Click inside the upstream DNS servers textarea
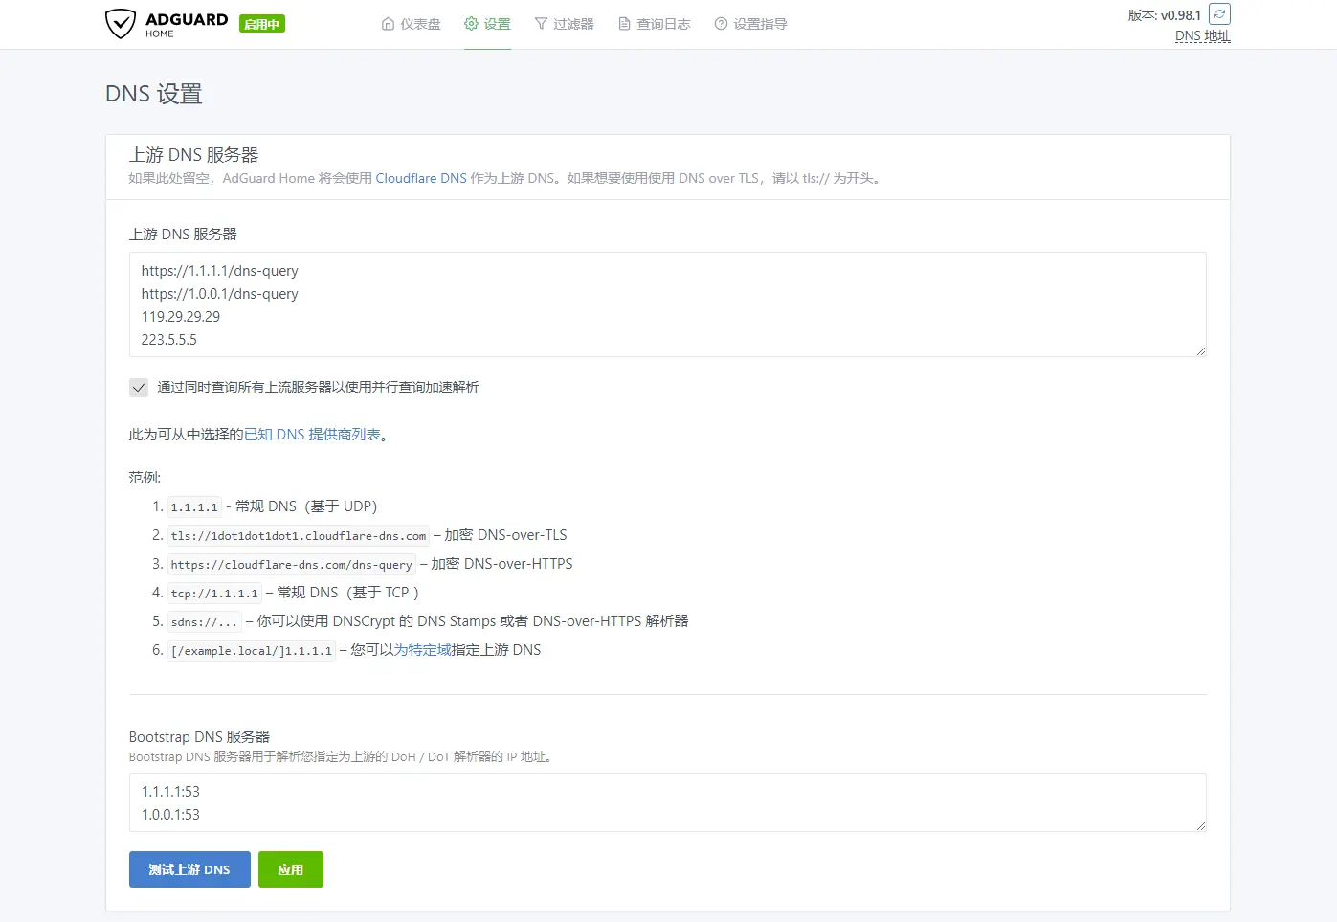The height and width of the screenshot is (922, 1337). [667, 304]
